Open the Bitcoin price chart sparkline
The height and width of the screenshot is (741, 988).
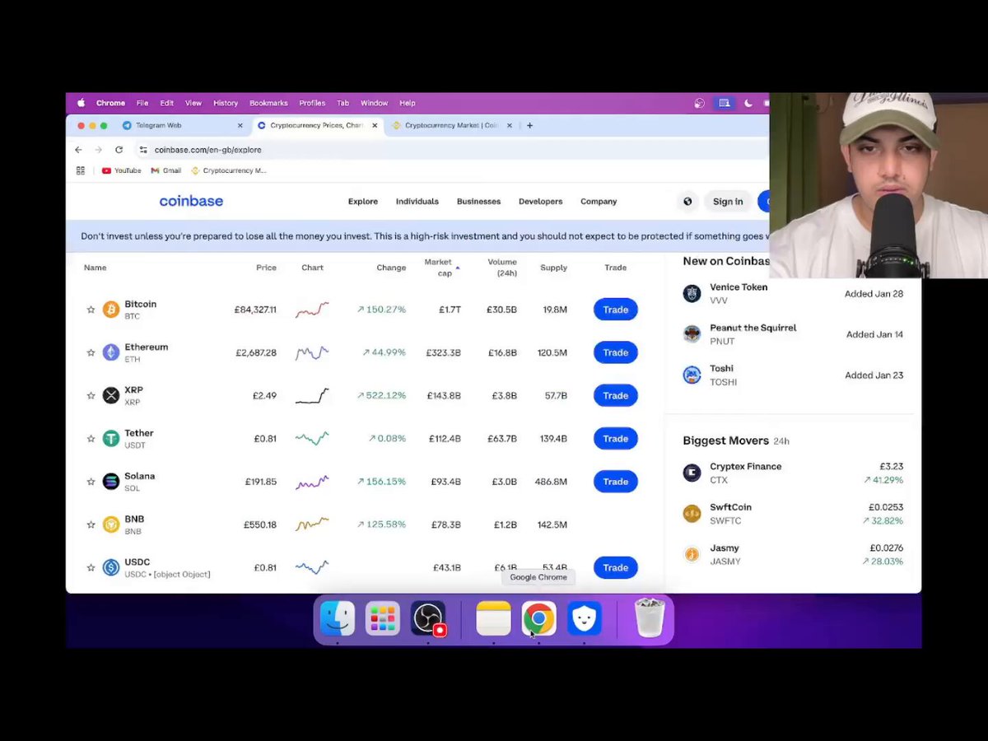pyautogui.click(x=312, y=310)
